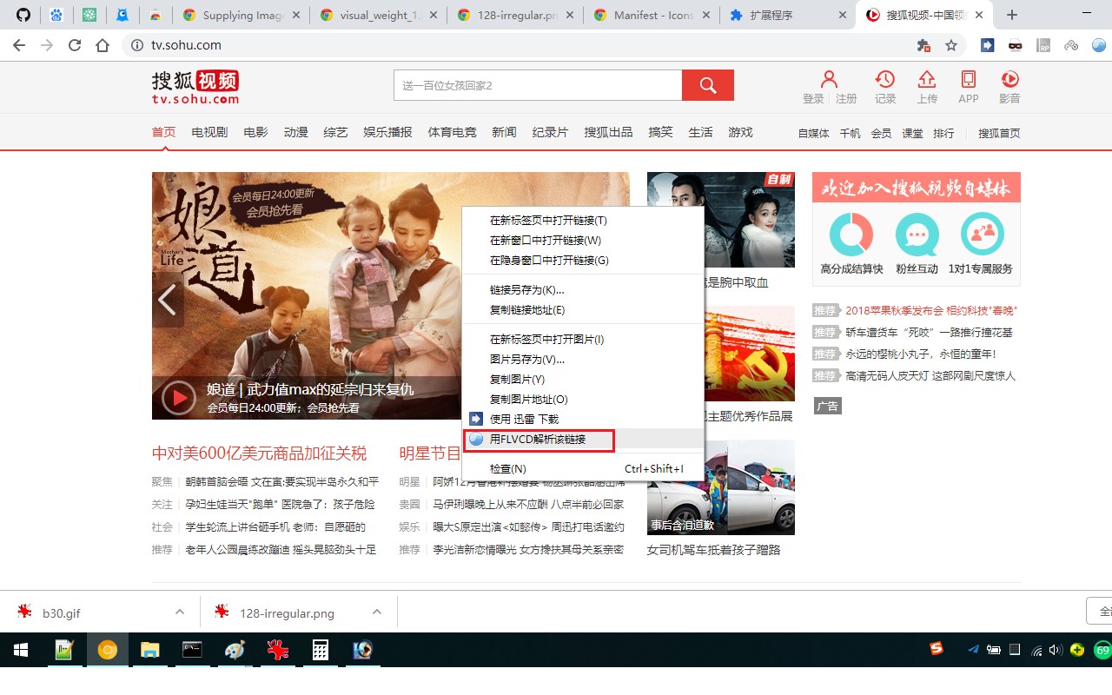1112x695 pixels.
Task: Choose 使用 迅雷 下载 menu entry
Action: click(582, 420)
